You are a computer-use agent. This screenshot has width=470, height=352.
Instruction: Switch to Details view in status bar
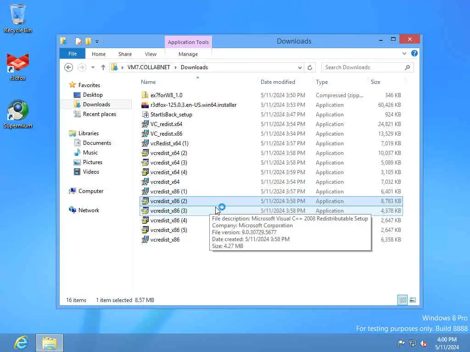coord(403,300)
